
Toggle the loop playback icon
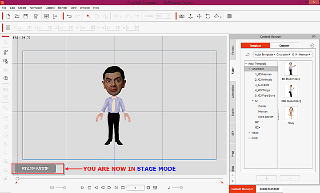123,188
